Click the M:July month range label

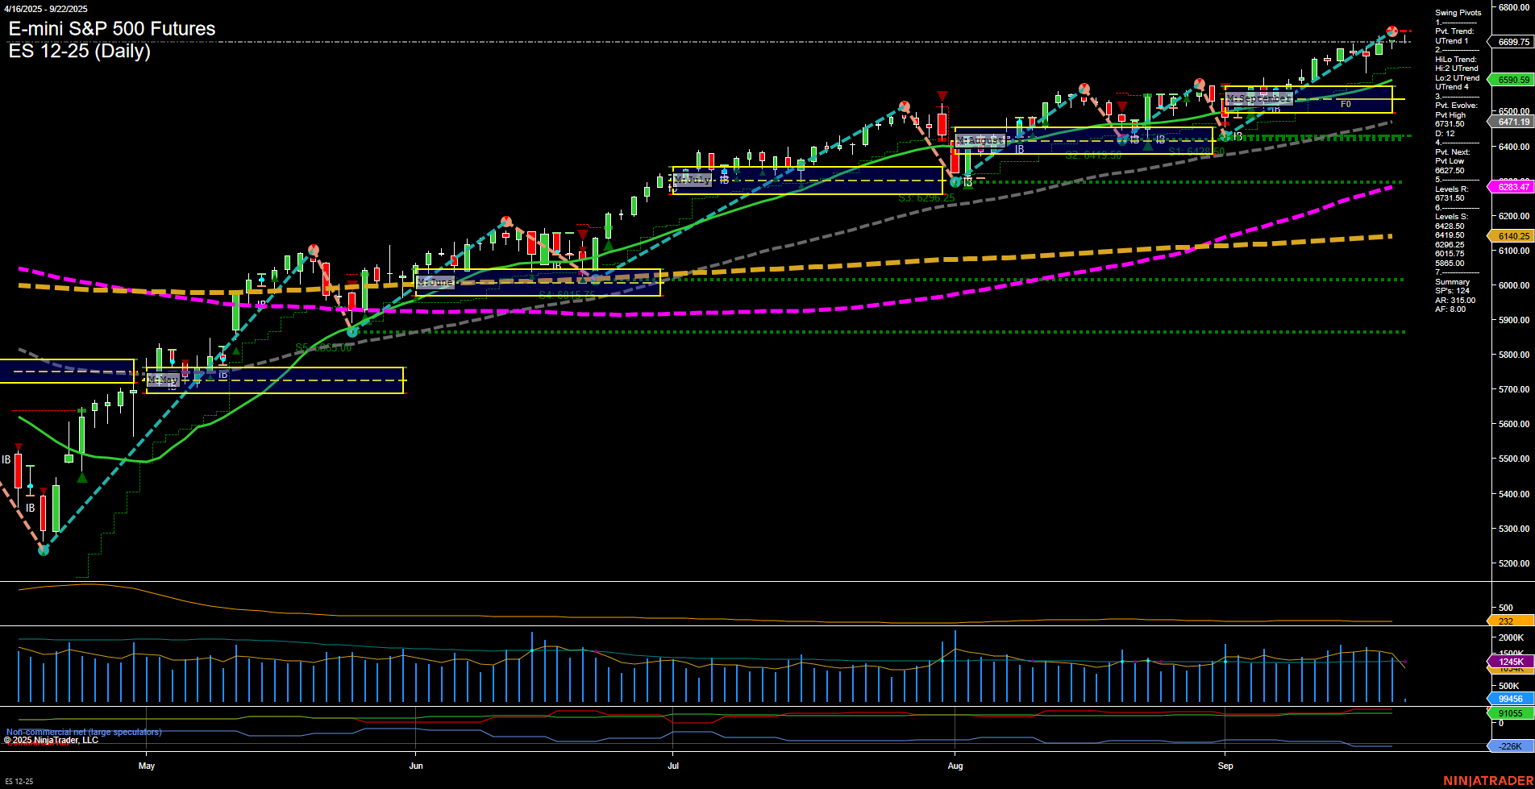click(692, 179)
